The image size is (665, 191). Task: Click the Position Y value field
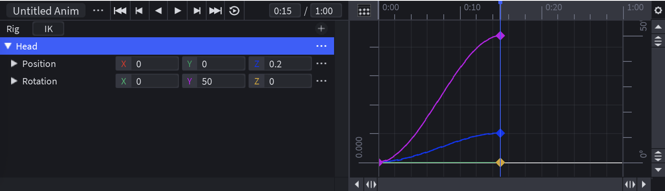(x=214, y=63)
